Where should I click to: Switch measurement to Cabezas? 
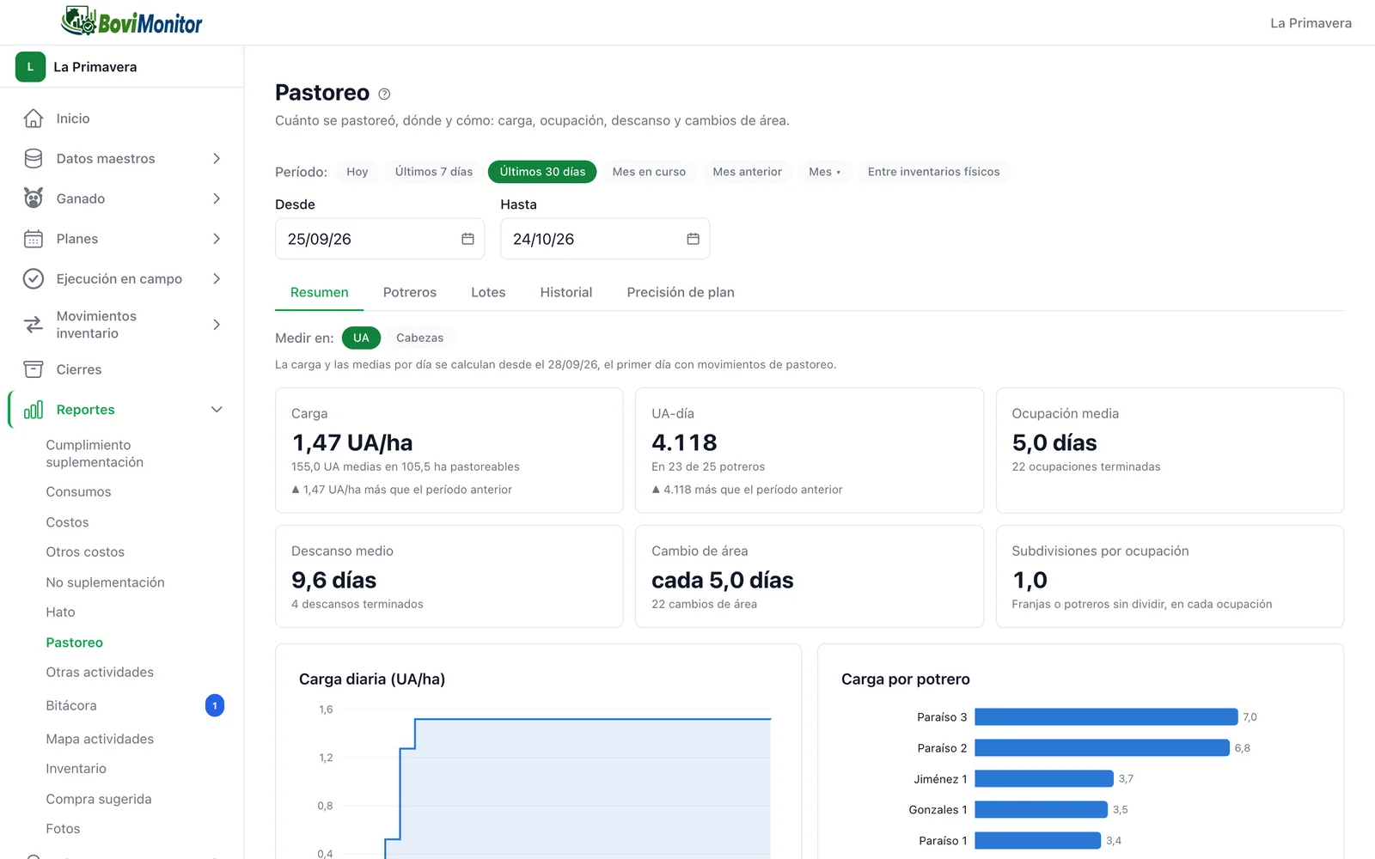click(419, 338)
